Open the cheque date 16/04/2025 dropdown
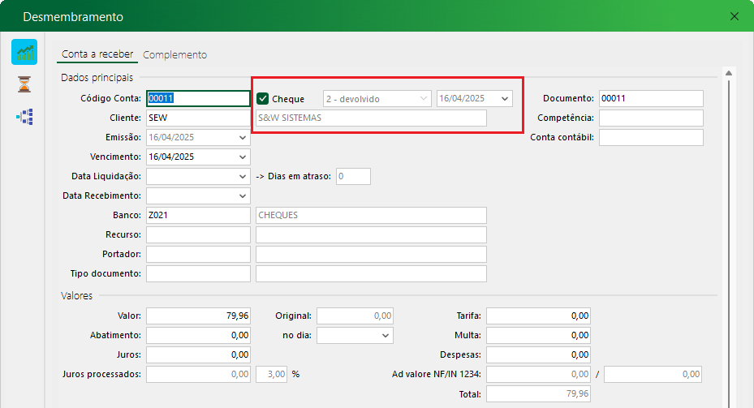754x408 pixels. [505, 98]
